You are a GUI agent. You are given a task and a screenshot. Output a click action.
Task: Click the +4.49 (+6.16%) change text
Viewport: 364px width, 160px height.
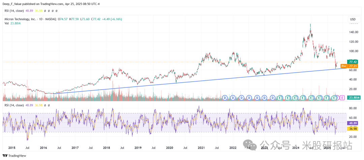[112, 19]
